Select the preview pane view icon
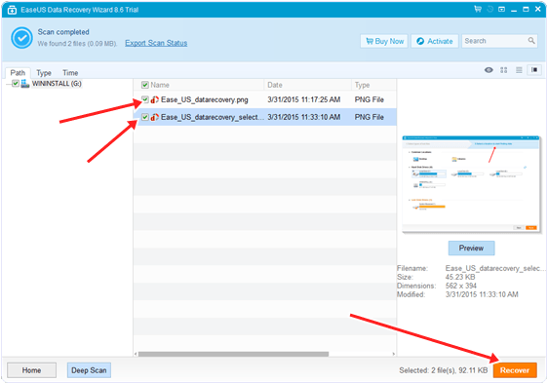Image resolution: width=548 pixels, height=384 pixels. 534,70
